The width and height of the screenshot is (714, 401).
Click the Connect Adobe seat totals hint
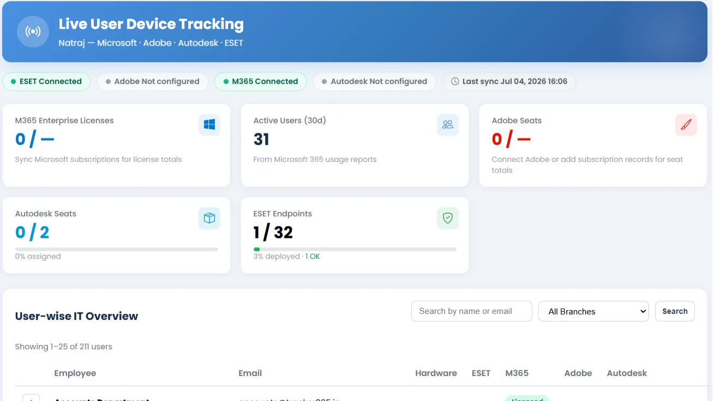point(587,165)
